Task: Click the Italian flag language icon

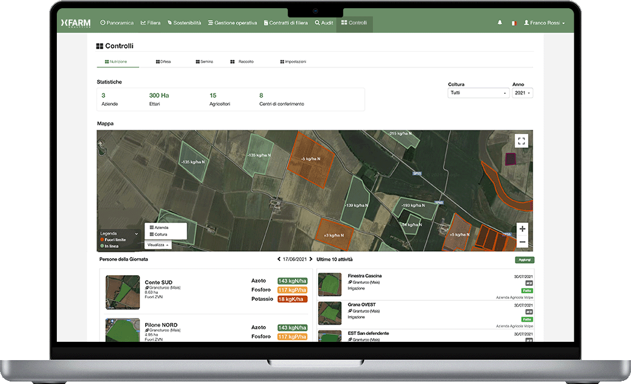Action: pos(514,23)
